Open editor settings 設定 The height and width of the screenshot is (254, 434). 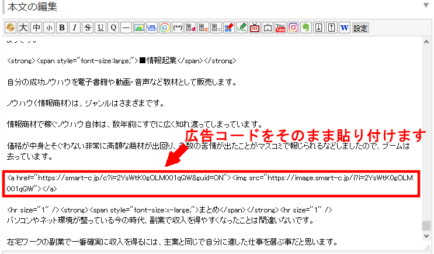[x=360, y=28]
